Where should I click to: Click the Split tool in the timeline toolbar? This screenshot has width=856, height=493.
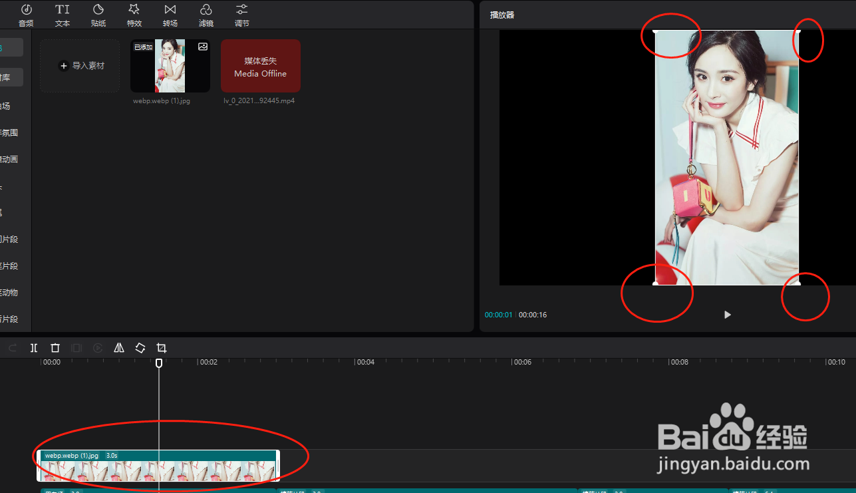point(34,348)
